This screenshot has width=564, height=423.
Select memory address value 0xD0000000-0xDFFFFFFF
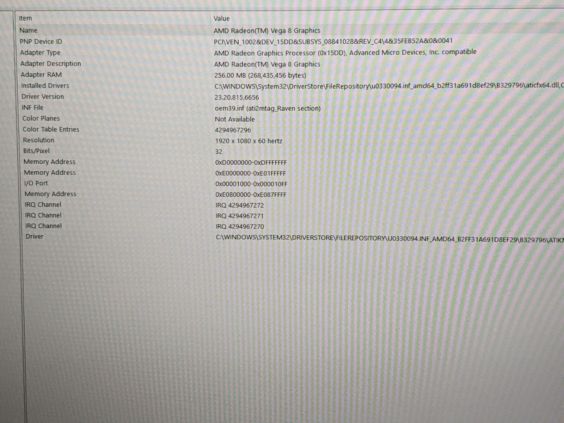tap(251, 163)
